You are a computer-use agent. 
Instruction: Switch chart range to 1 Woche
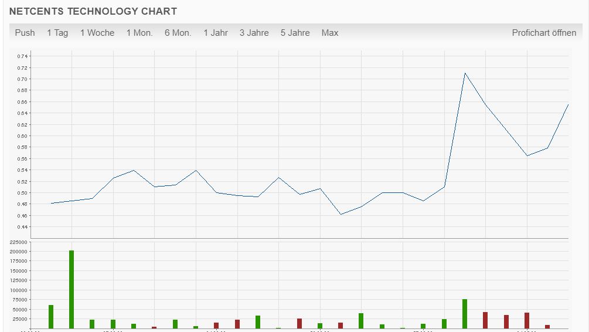[x=97, y=33]
